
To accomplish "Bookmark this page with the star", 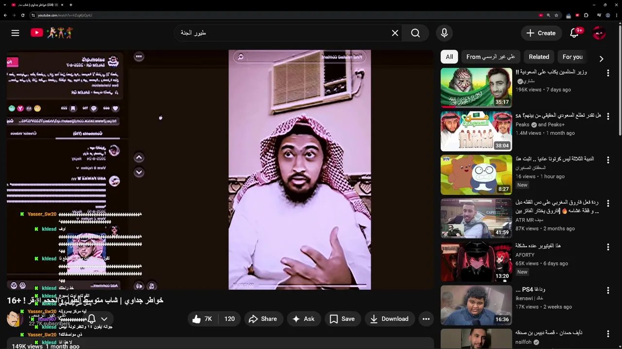I will pos(556,15).
